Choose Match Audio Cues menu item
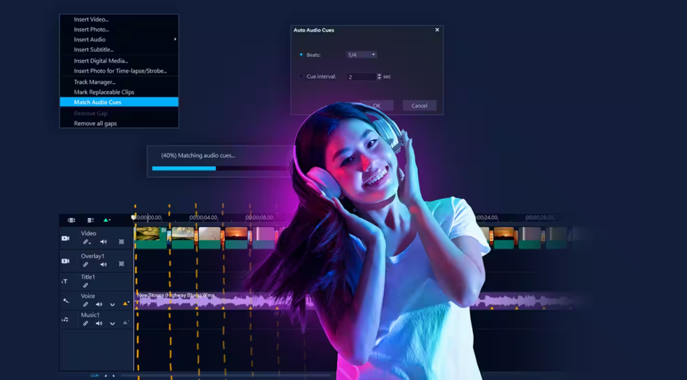This screenshot has height=380, width=687. (119, 102)
